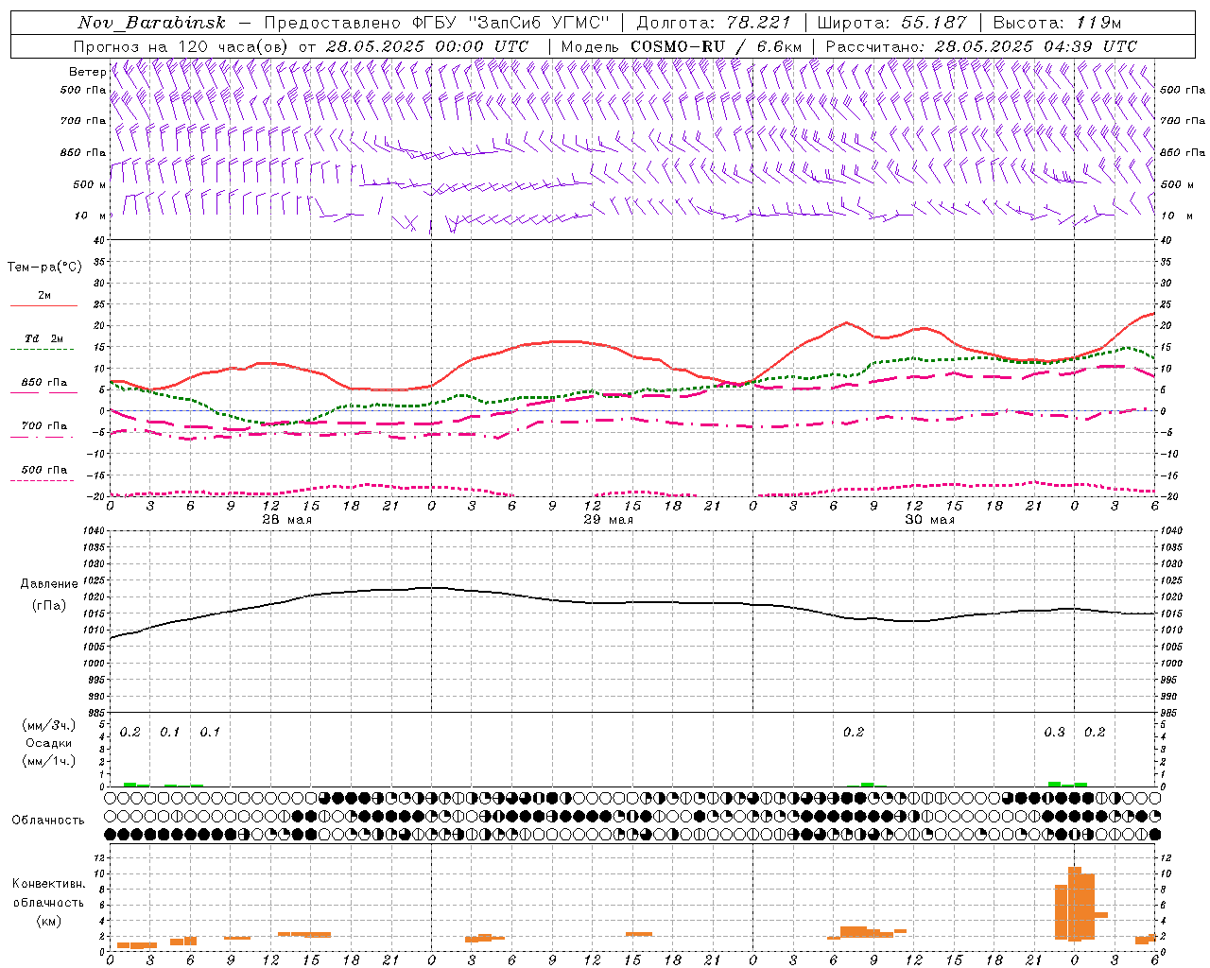
Task: Click the Тем-ра(°C) panel label
Action: [x=44, y=267]
